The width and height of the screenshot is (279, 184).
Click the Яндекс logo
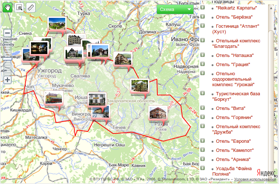coord(266,173)
